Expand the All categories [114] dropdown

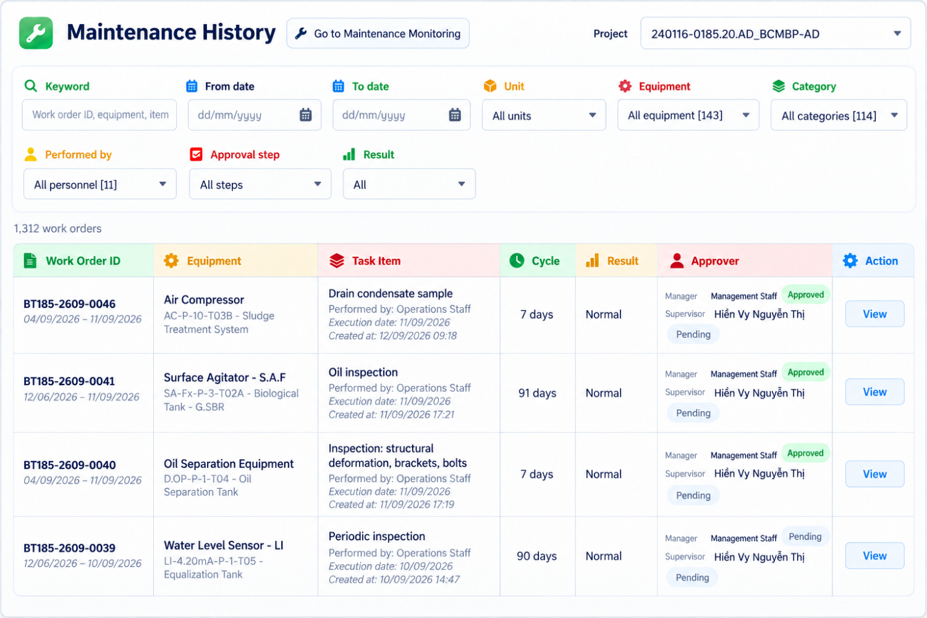[839, 115]
